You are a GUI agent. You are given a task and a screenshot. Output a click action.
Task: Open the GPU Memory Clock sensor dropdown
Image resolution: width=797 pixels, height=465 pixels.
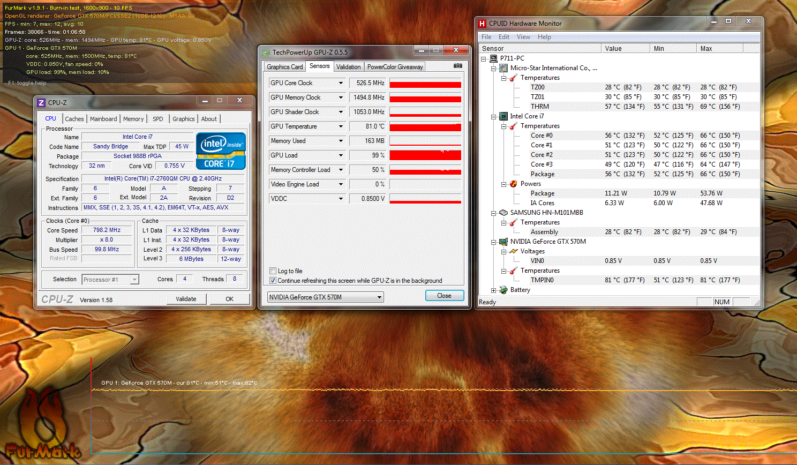click(341, 97)
